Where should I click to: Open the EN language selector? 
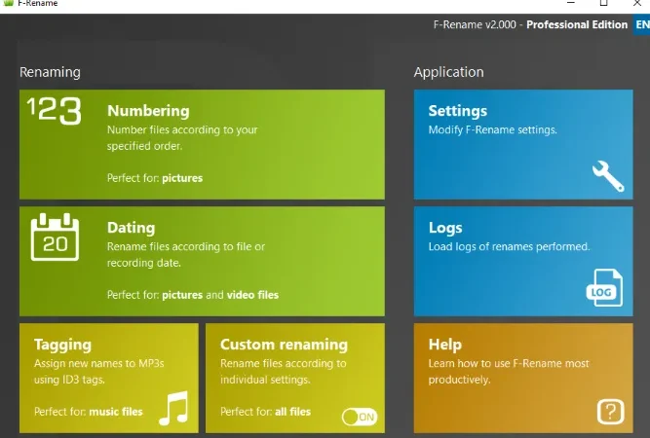[641, 24]
